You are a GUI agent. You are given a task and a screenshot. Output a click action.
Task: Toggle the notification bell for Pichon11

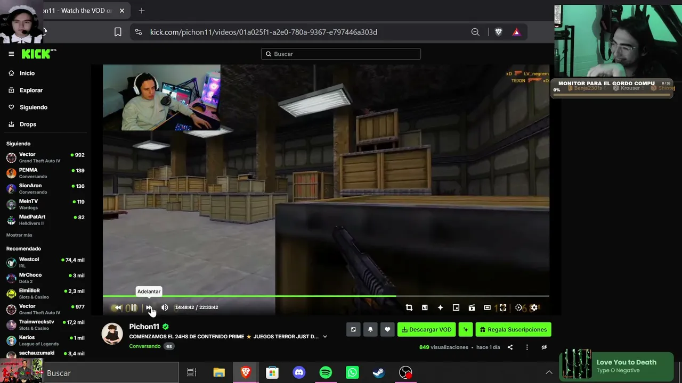pos(370,330)
